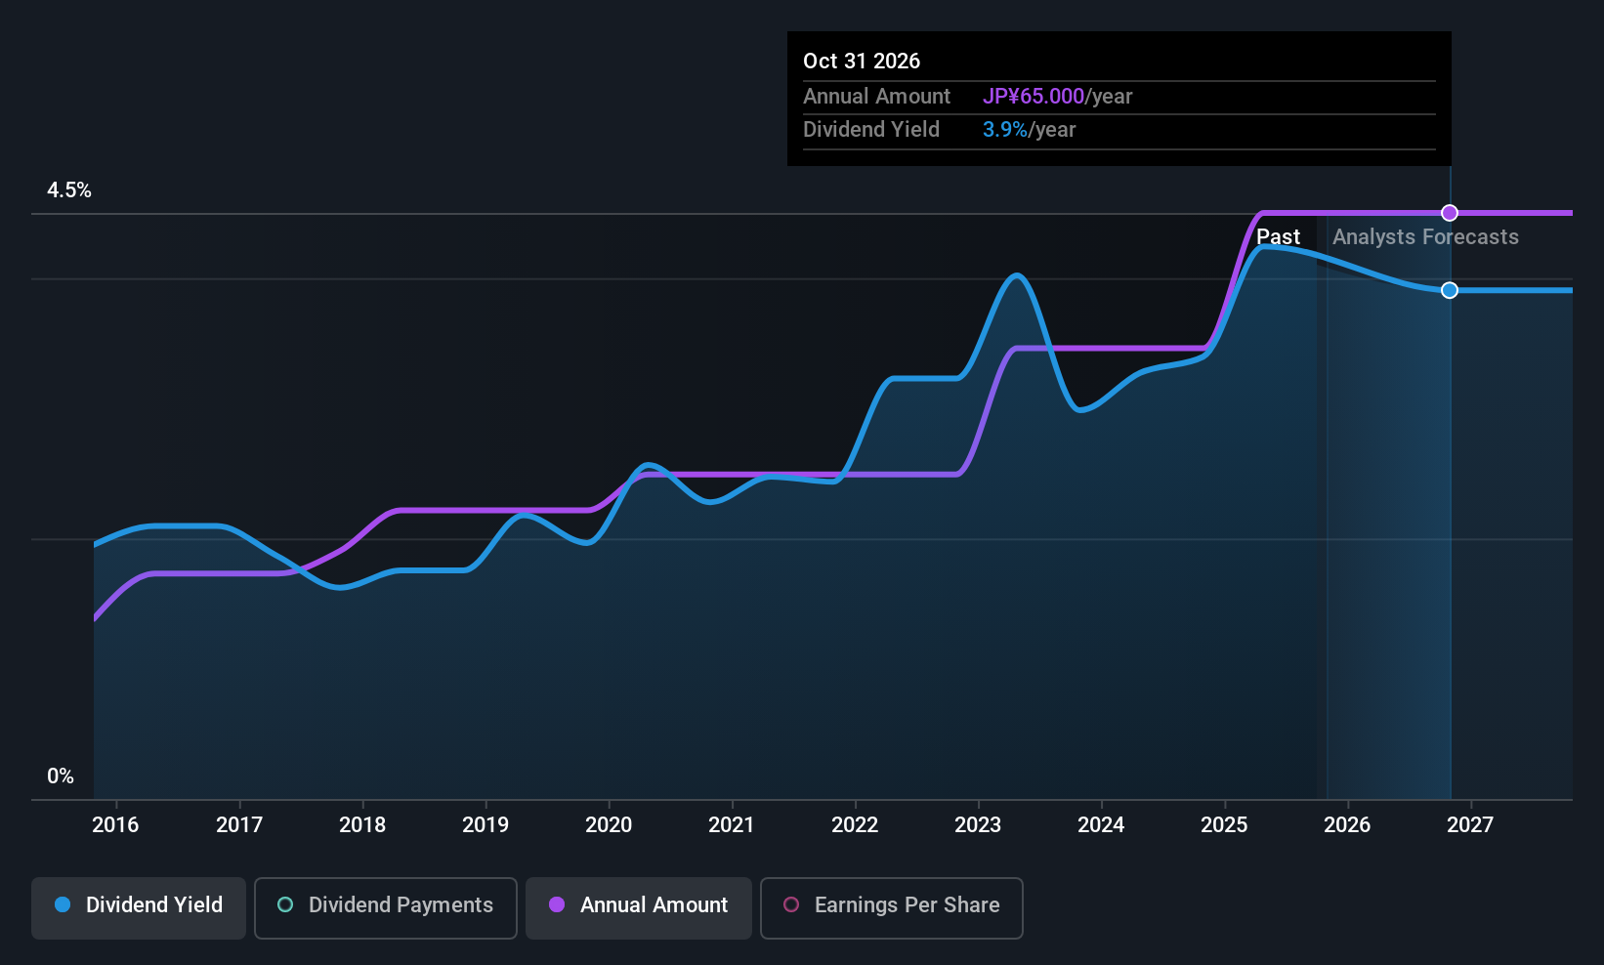The width and height of the screenshot is (1604, 965).
Task: Select the Analysts Forecasts section label
Action: point(1425,236)
